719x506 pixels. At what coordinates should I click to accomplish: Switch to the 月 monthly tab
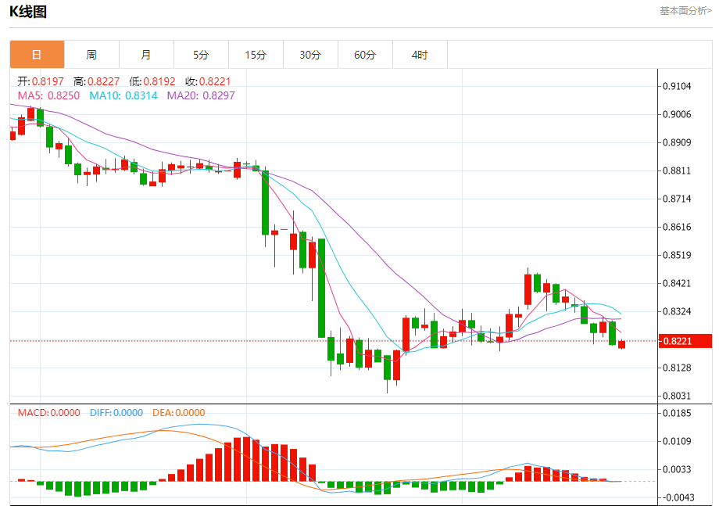146,55
